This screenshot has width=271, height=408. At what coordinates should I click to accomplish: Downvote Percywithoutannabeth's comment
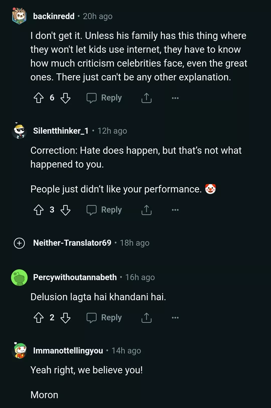coord(65,318)
